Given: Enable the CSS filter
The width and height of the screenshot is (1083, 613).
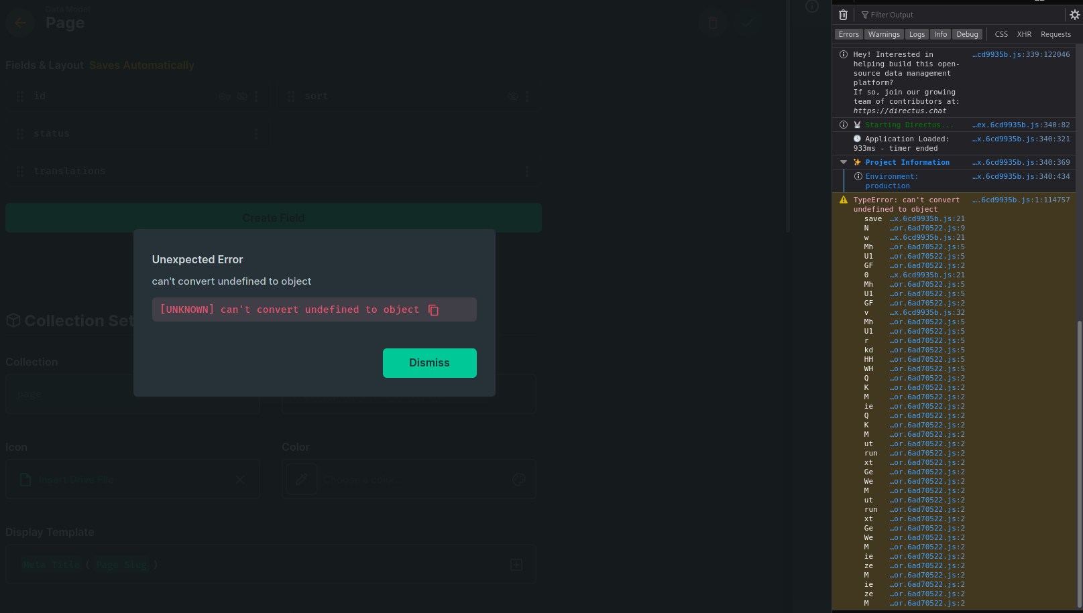Looking at the screenshot, I should (1001, 34).
